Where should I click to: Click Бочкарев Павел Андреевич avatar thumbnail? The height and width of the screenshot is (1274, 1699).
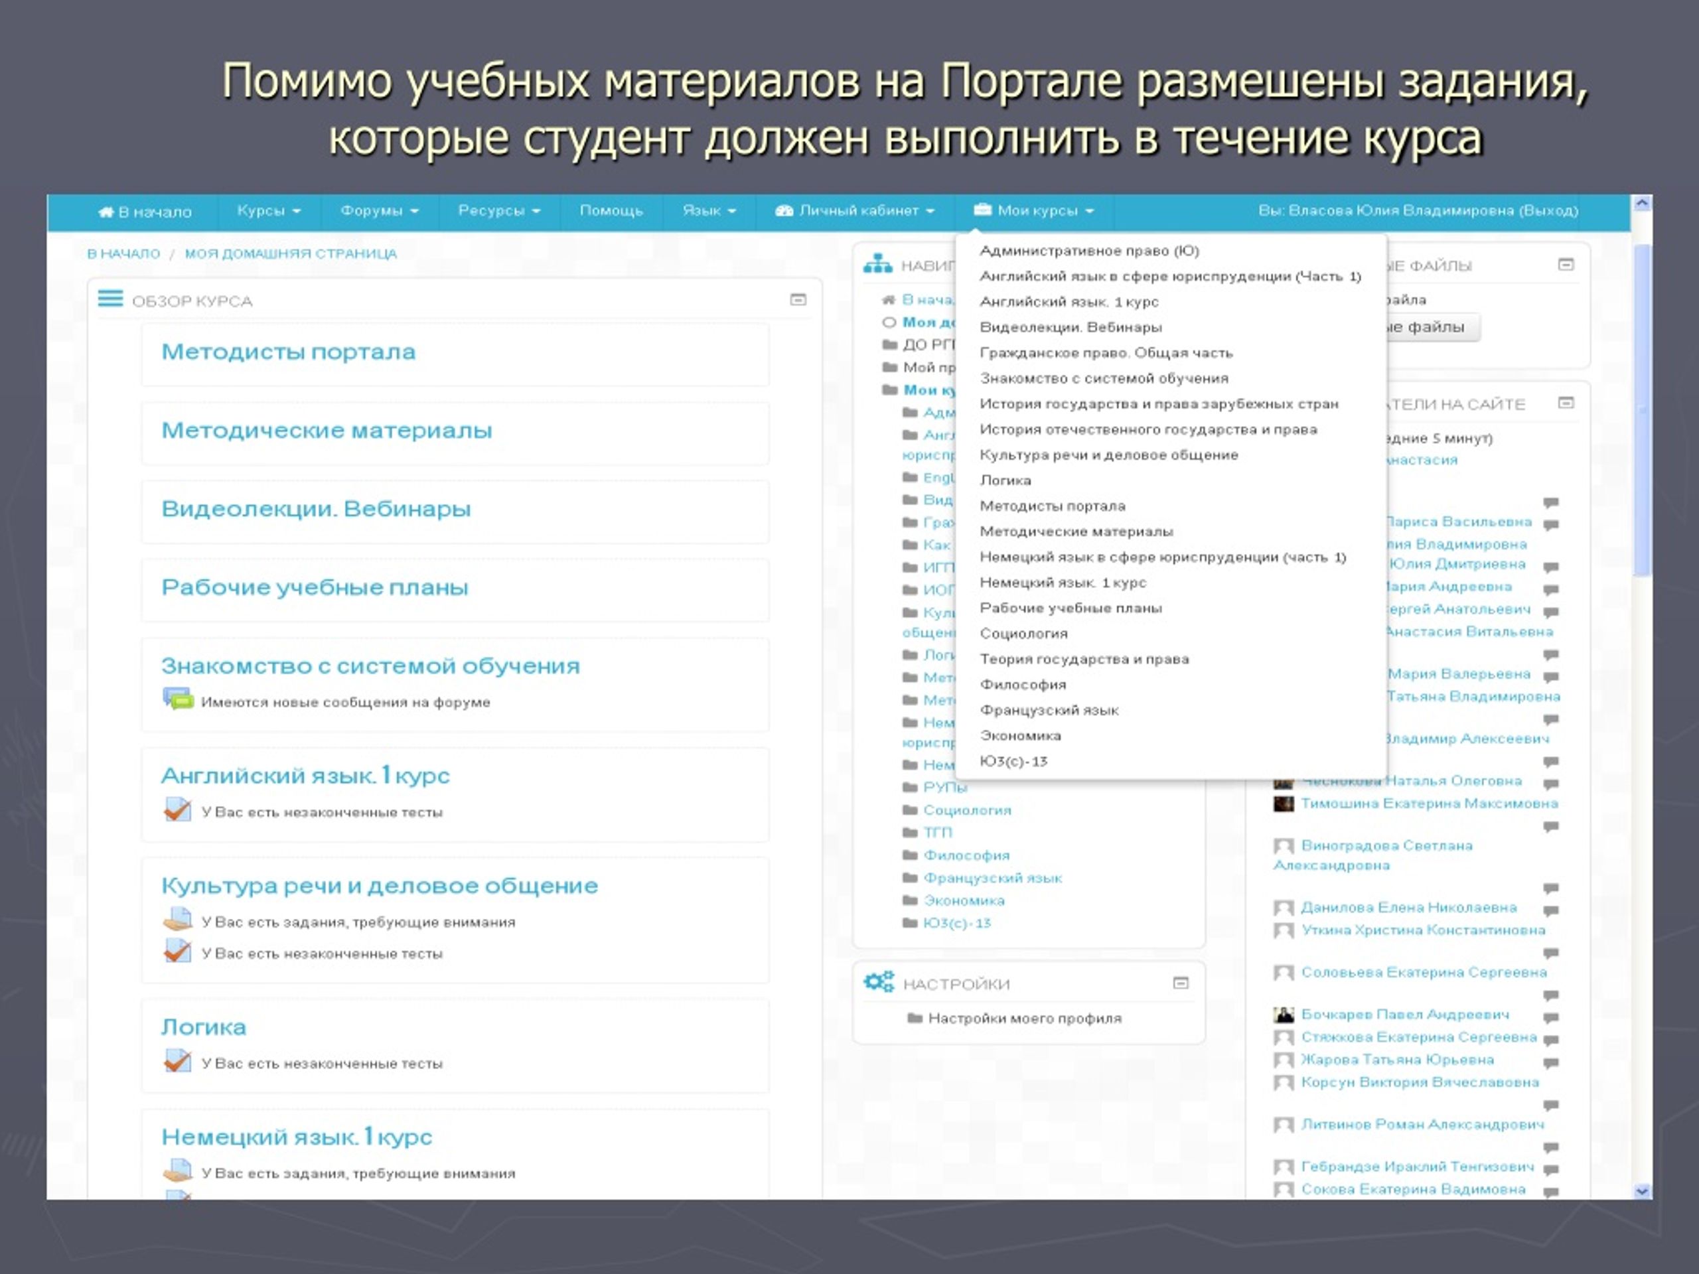[x=1284, y=1015]
